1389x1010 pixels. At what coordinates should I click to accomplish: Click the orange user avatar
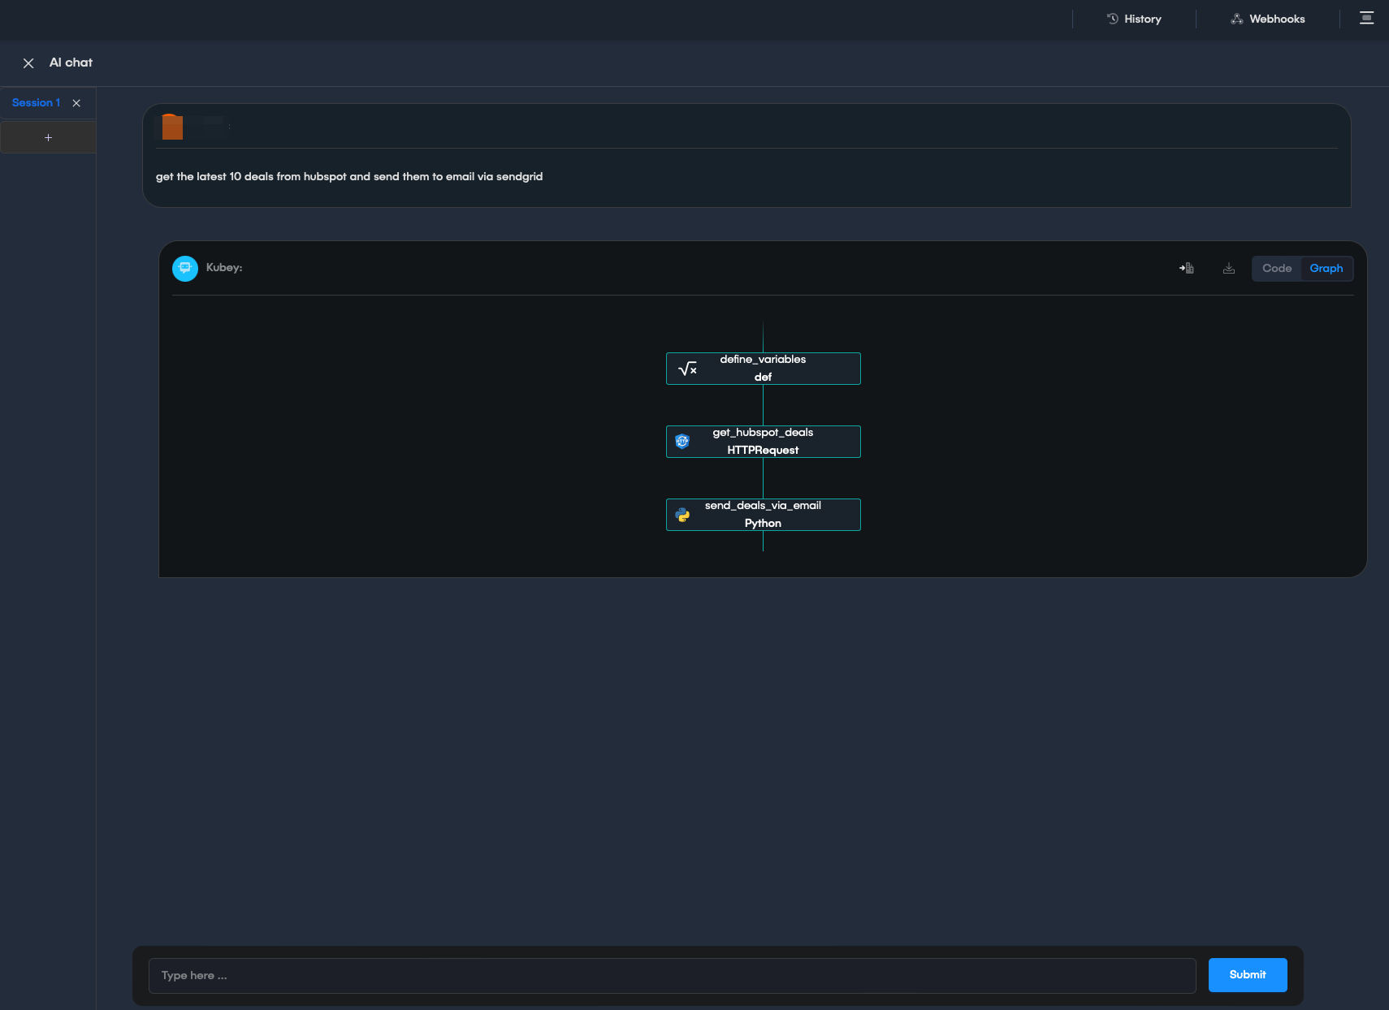click(172, 127)
